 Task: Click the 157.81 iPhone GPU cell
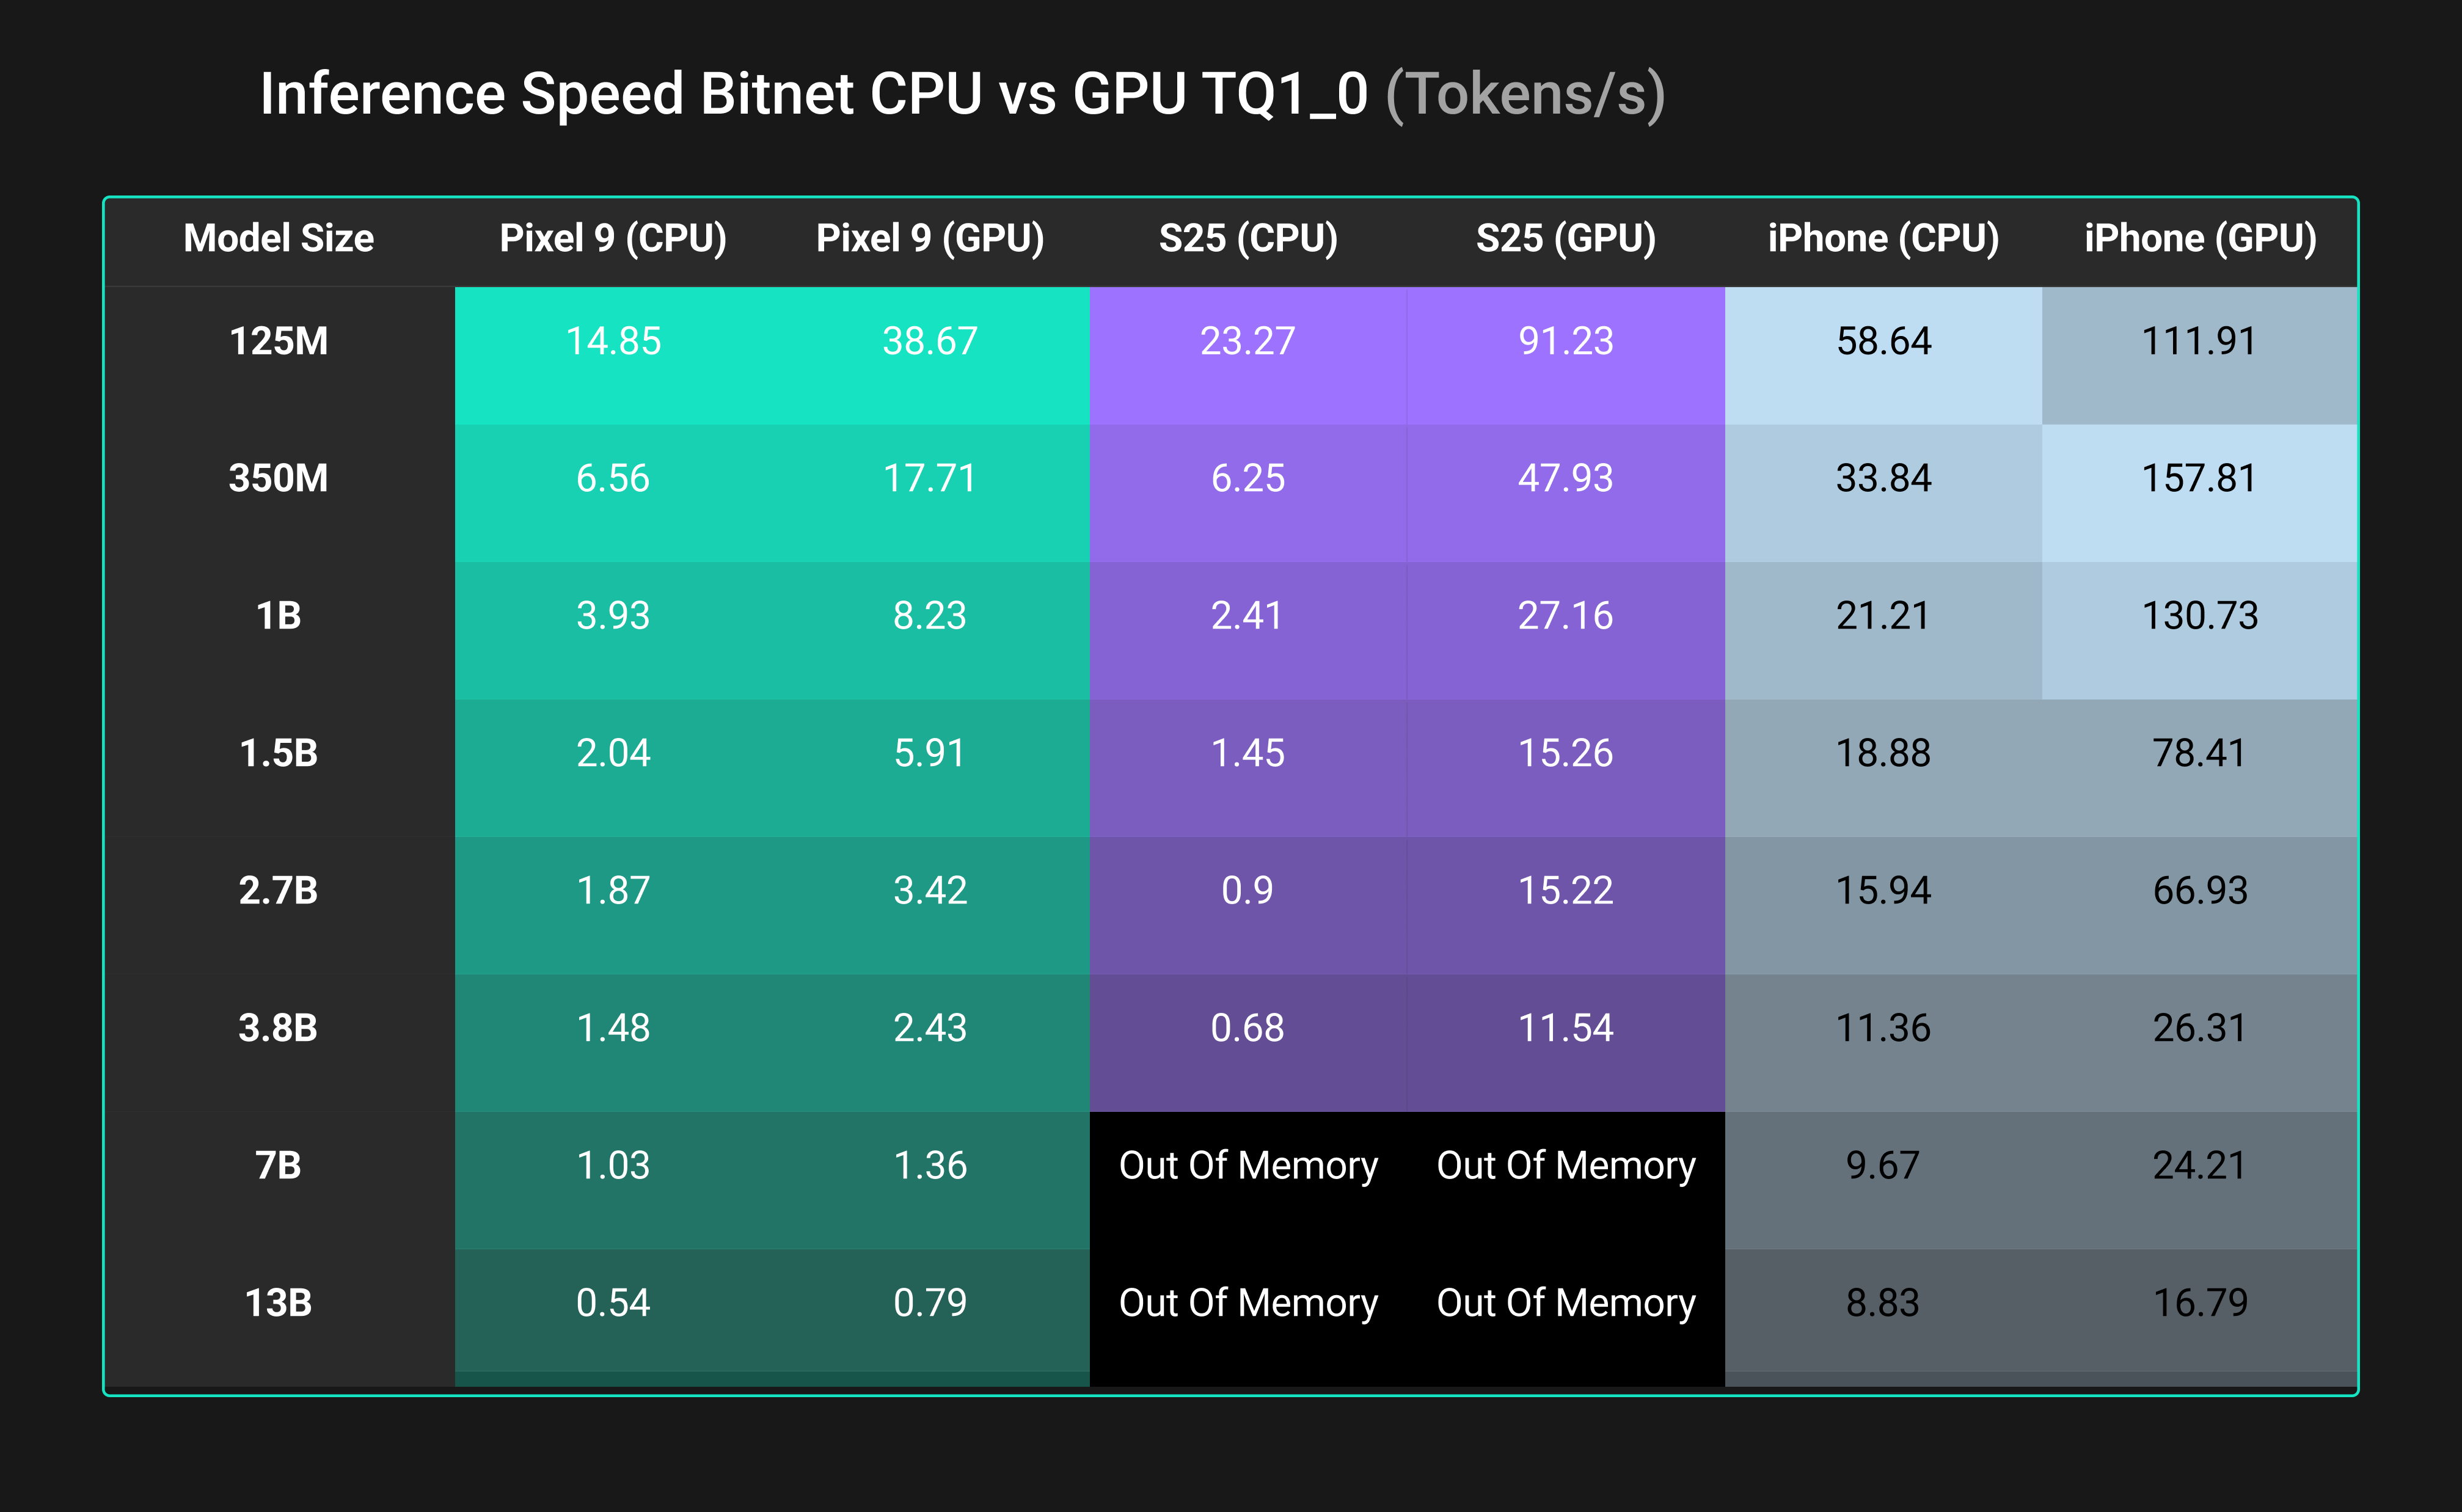click(x=2199, y=479)
